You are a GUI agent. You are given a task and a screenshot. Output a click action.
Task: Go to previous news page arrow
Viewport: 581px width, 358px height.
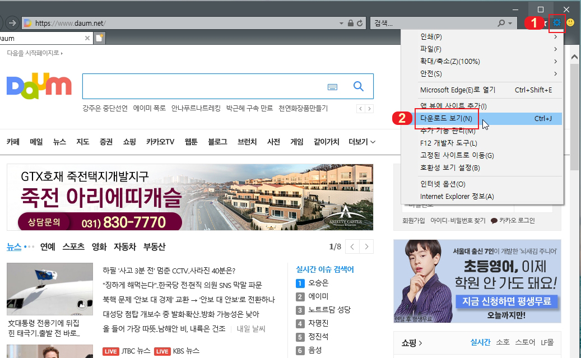(x=352, y=247)
